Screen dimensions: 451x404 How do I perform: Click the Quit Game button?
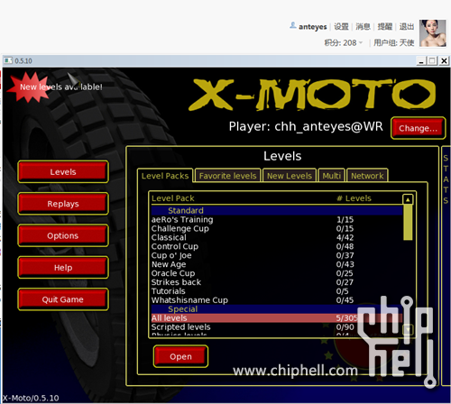point(63,299)
